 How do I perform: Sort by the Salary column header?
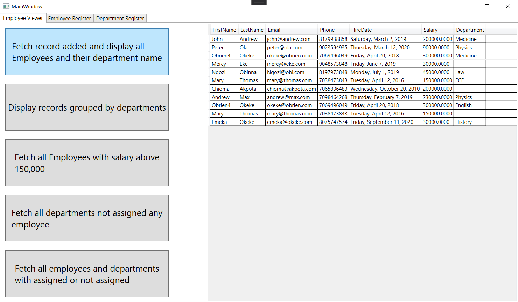click(x=437, y=30)
